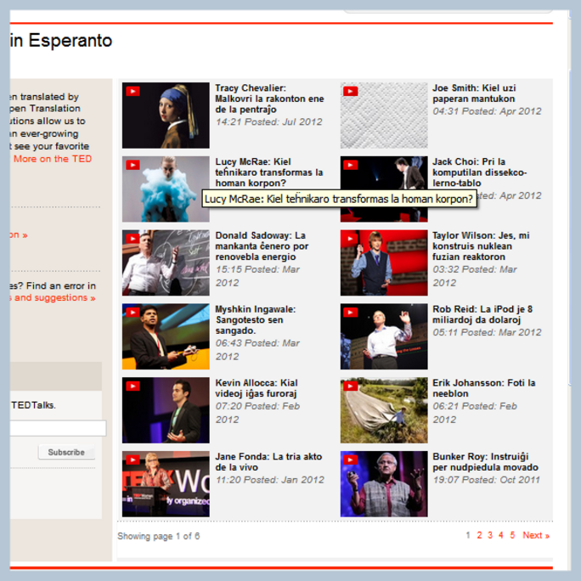Image resolution: width=581 pixels, height=581 pixels.
Task: Open the More on the TED link
Action: click(x=53, y=159)
